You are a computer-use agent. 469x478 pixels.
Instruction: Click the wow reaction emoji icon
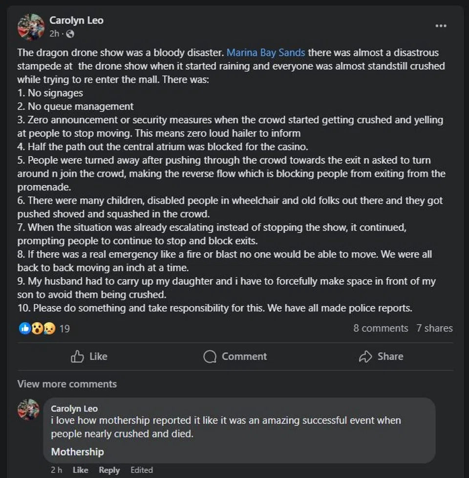[37, 328]
